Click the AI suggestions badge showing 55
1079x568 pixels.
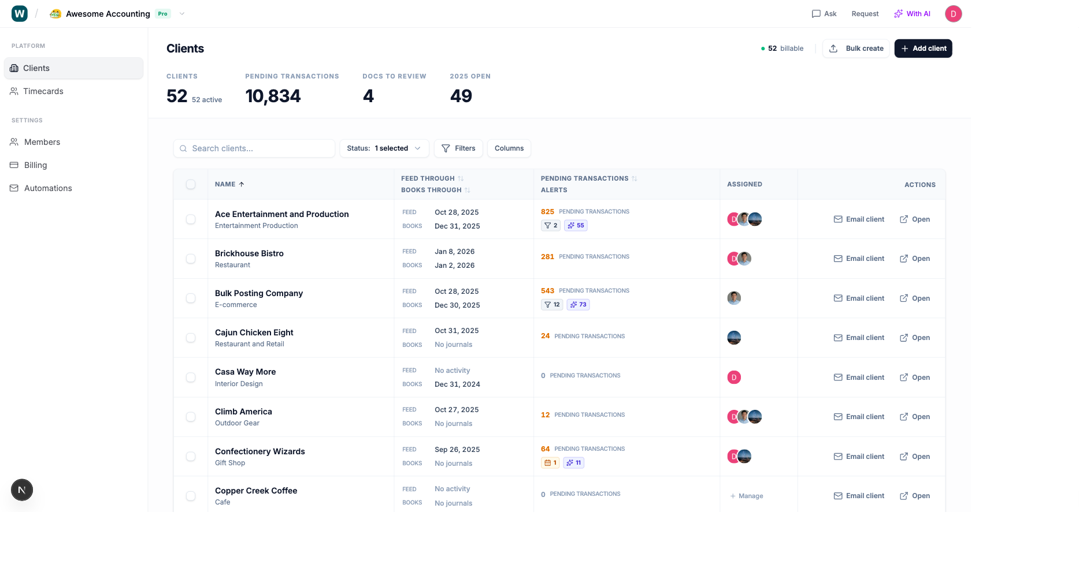point(576,226)
